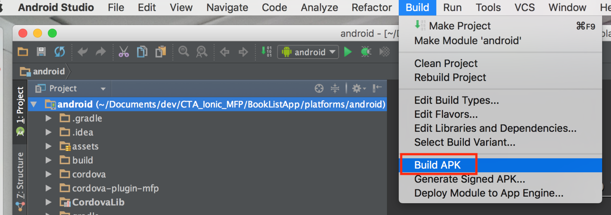Open the Edit menu
This screenshot has width=611, height=215.
tap(147, 8)
